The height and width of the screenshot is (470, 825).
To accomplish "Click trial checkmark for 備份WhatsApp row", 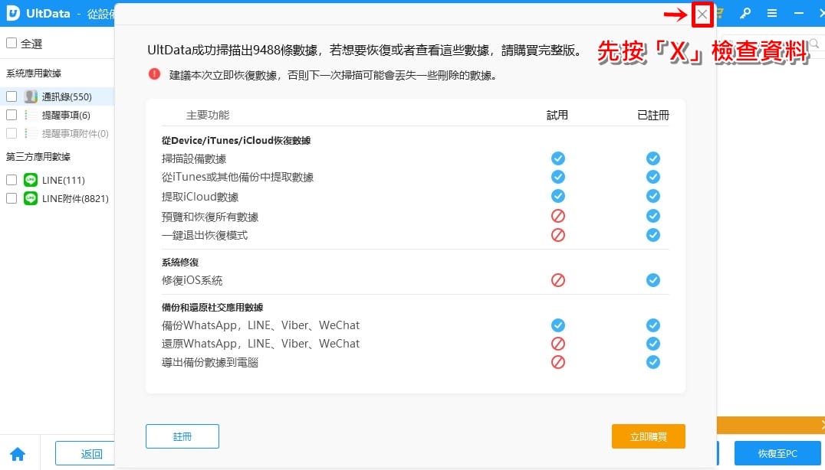I will pyautogui.click(x=557, y=325).
